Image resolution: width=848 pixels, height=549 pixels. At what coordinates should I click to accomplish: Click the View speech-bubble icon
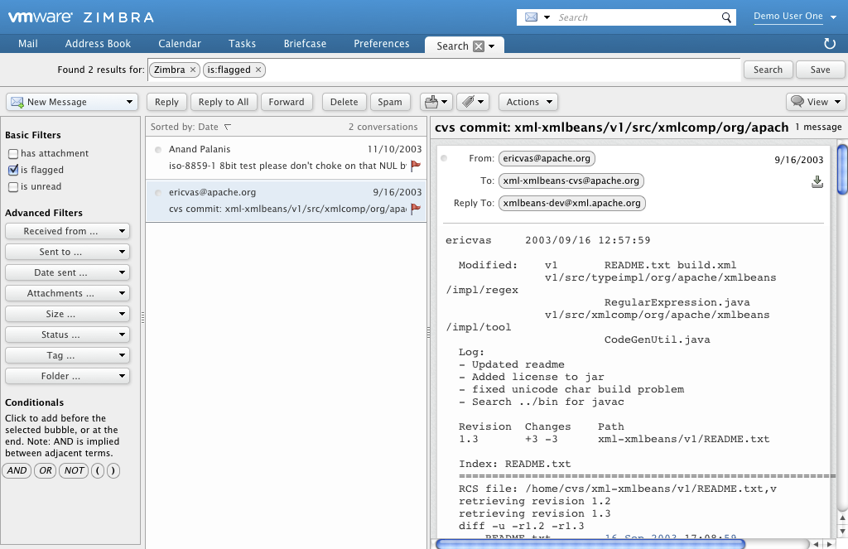tap(797, 101)
